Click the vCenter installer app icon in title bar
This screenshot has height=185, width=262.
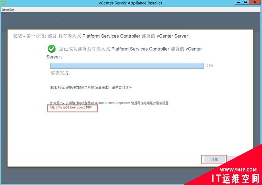(x=3, y=3)
